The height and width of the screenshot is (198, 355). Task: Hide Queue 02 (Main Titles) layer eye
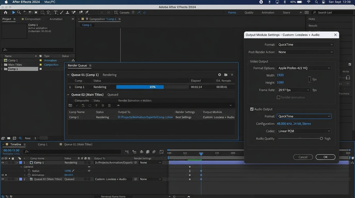pos(3,179)
